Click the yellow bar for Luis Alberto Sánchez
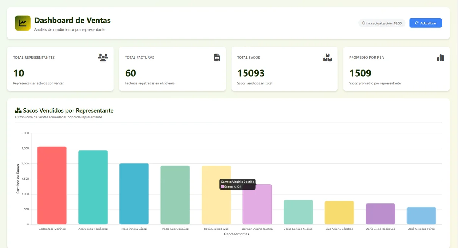 [x=339, y=213]
